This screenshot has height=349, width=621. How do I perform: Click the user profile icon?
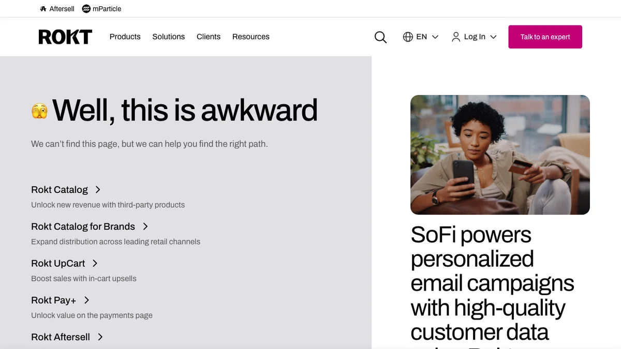click(x=456, y=37)
